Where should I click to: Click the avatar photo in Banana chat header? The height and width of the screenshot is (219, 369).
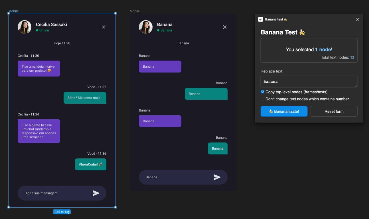click(x=146, y=27)
